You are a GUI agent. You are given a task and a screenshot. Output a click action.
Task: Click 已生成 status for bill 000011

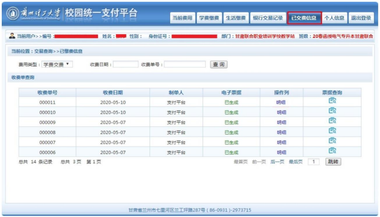(232, 103)
